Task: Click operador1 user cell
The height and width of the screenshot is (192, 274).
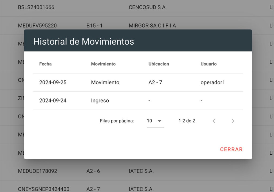Action: coord(213,83)
